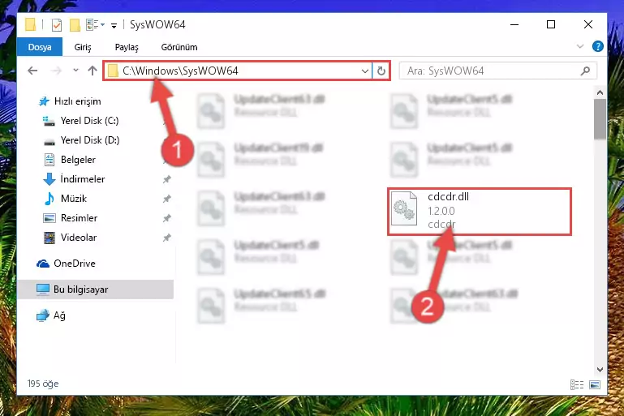
Task: Switch to the Giriş ribbon tab
Action: (x=83, y=47)
